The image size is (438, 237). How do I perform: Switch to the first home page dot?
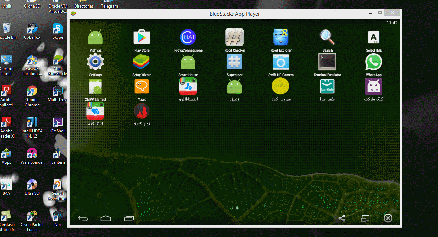coord(233,208)
